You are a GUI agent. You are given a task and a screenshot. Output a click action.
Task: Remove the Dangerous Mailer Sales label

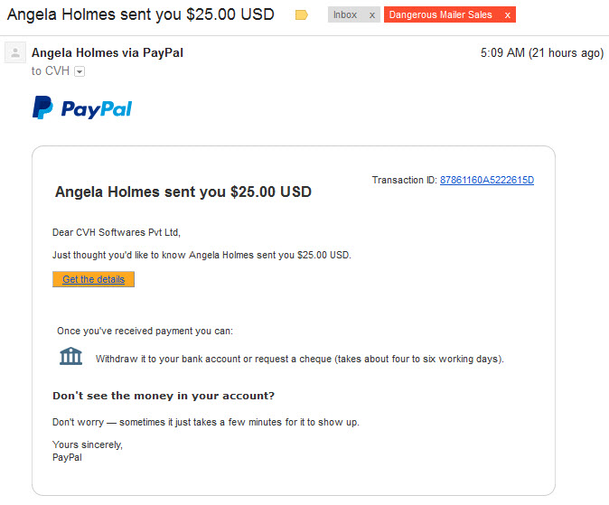pyautogui.click(x=507, y=15)
